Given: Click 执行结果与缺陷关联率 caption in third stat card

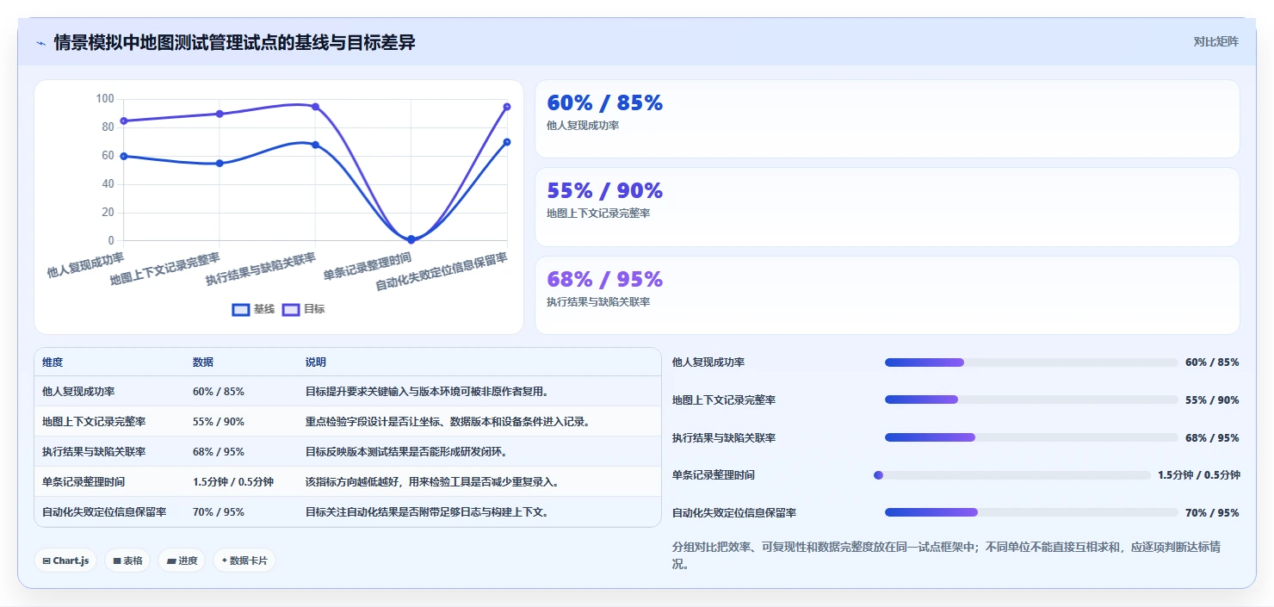Looking at the screenshot, I should coord(598,301).
